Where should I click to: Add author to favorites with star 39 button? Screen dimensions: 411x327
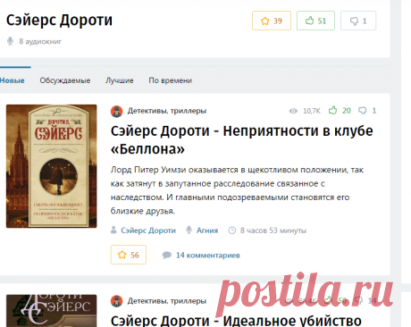click(x=272, y=21)
